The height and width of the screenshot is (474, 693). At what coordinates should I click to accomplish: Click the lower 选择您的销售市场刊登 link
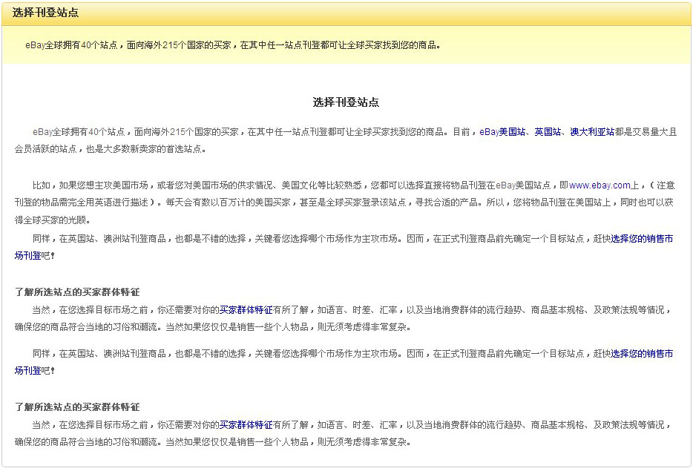pos(642,354)
